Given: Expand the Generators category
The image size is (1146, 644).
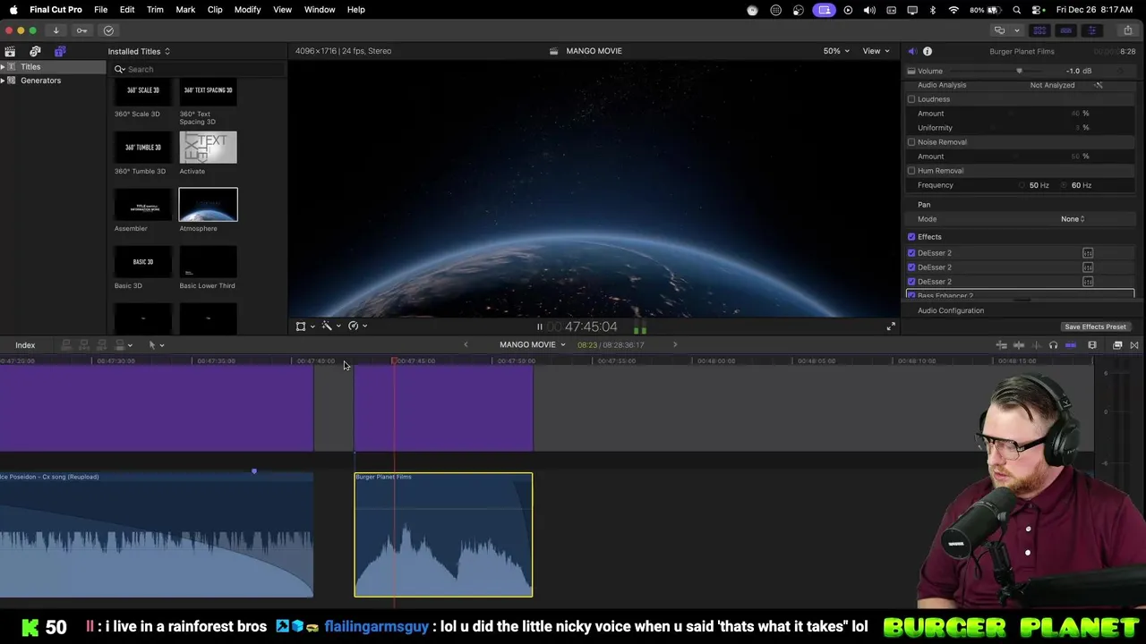Looking at the screenshot, I should point(4,80).
